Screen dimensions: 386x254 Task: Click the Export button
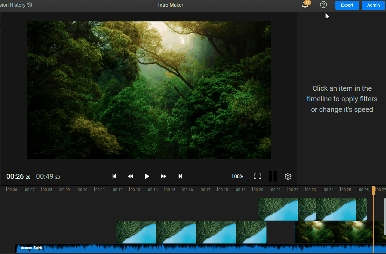click(x=347, y=5)
